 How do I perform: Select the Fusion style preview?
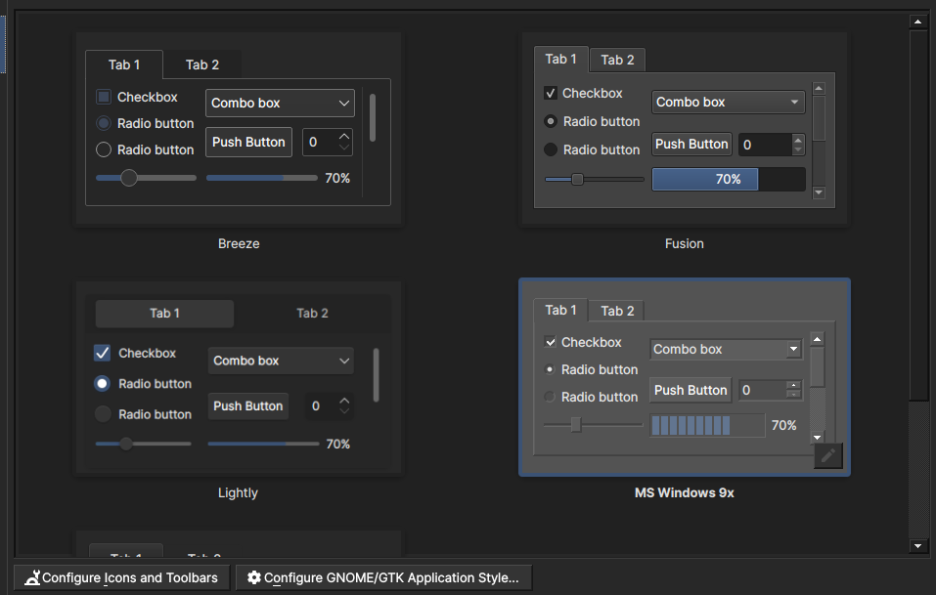(684, 129)
